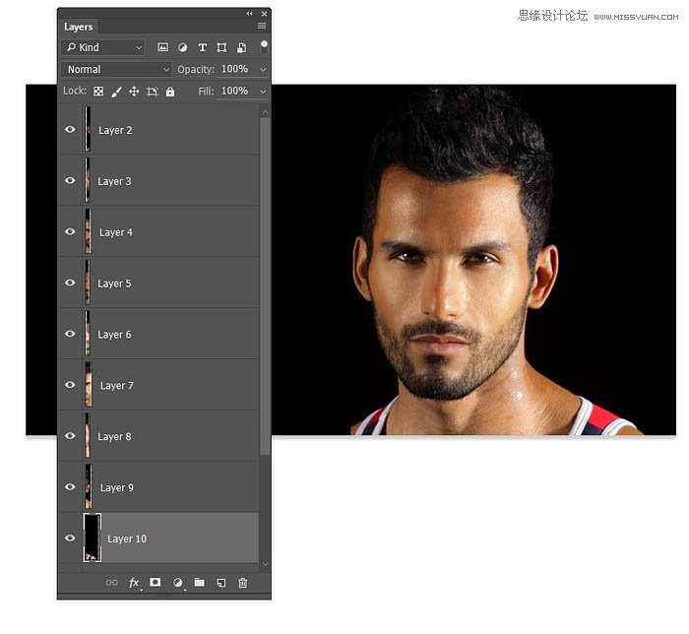The image size is (689, 634).
Task: Toggle visibility of Layer 5
Action: point(70,283)
